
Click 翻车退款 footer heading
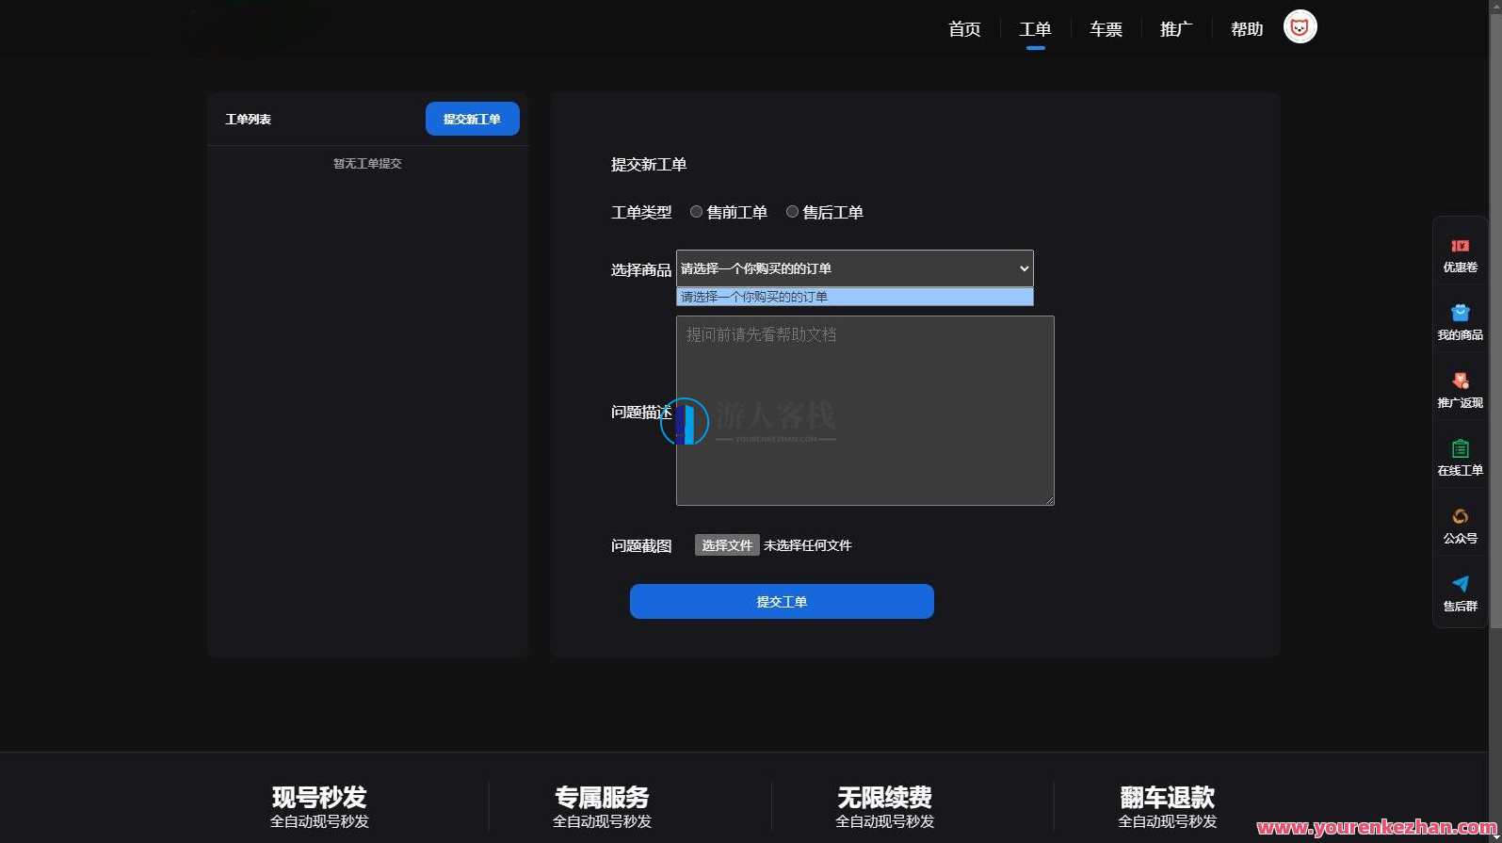tap(1167, 797)
